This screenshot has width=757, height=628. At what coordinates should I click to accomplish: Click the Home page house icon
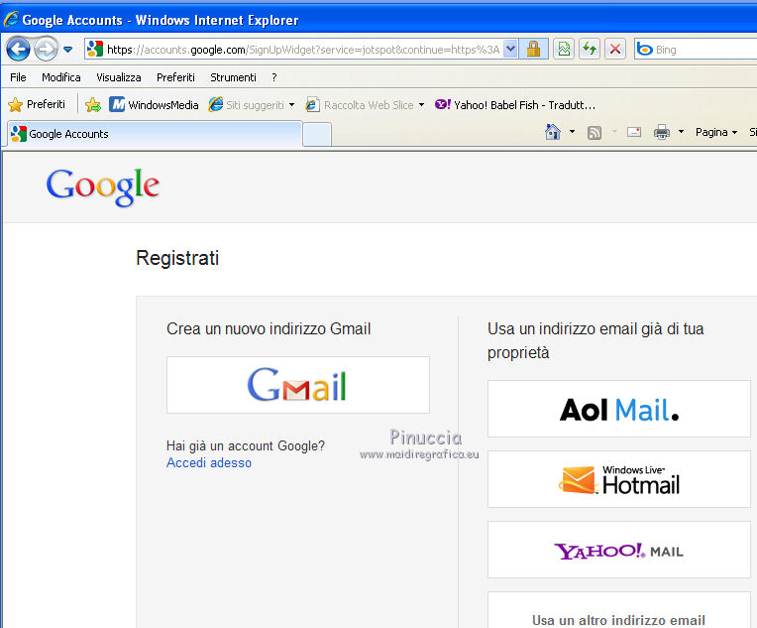553,132
